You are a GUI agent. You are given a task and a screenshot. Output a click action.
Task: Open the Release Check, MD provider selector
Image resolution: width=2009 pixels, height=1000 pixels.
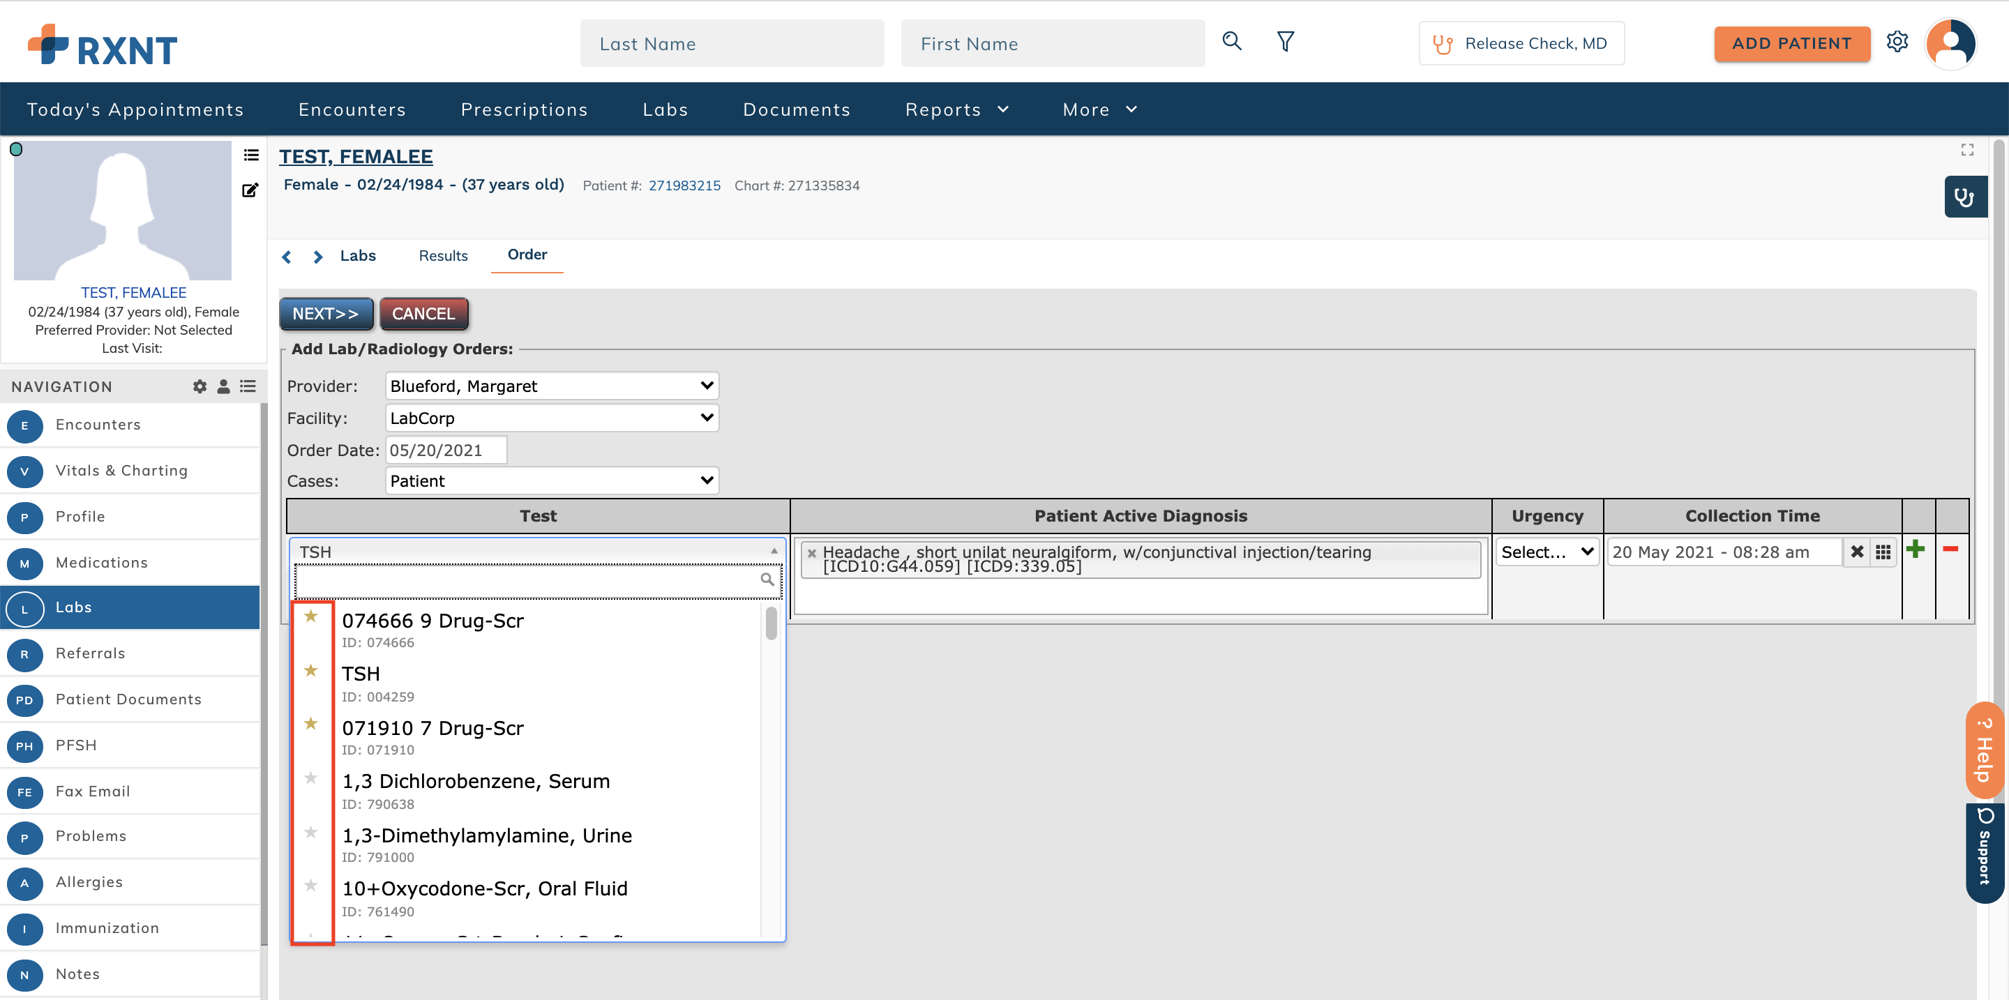coord(1521,44)
